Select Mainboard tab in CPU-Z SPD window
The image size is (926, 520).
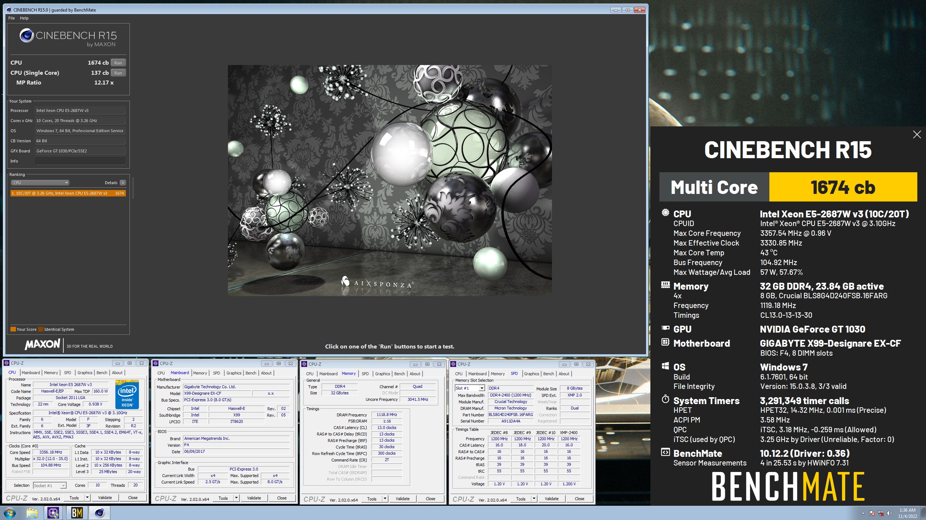pos(477,374)
